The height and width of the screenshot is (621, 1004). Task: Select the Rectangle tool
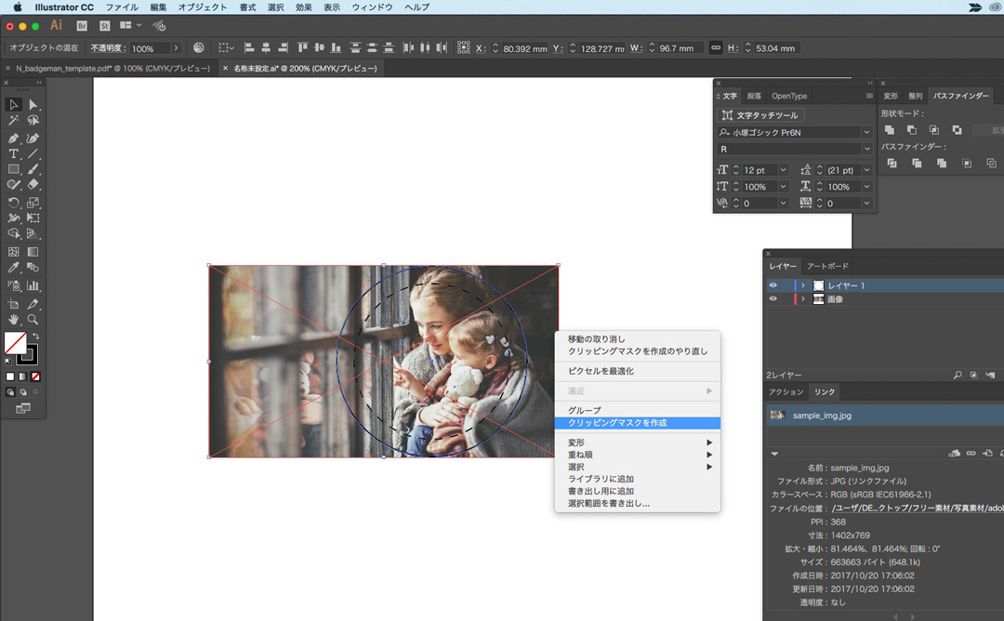click(14, 170)
